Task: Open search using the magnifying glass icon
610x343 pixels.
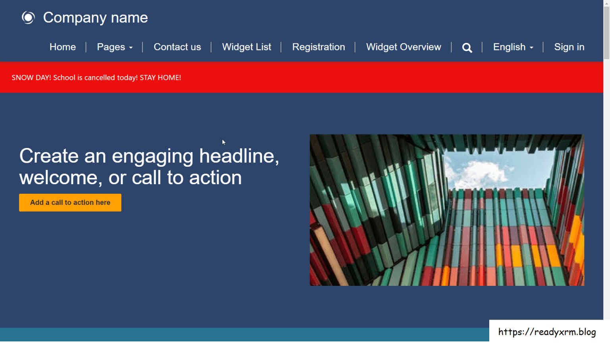Action: tap(467, 47)
